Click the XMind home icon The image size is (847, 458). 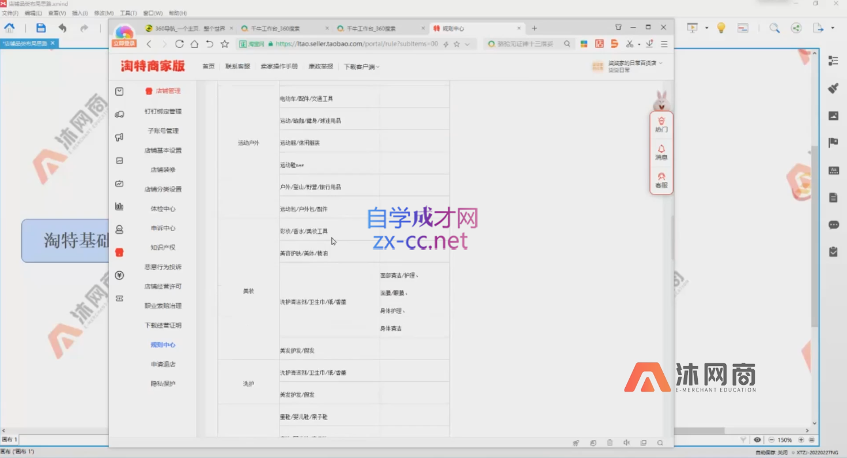point(10,28)
